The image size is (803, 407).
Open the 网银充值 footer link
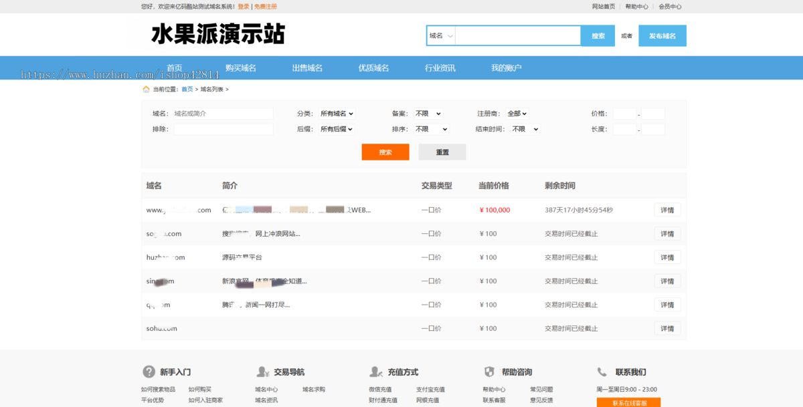(x=428, y=400)
